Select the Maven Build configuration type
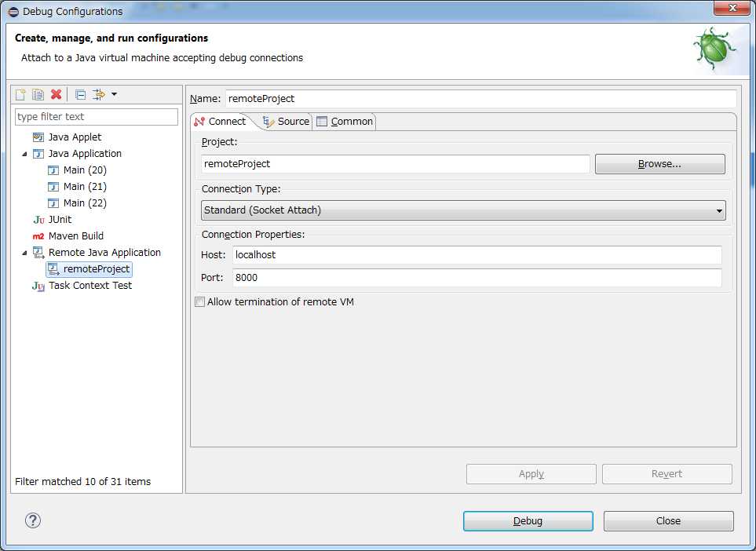Viewport: 756px width, 551px height. (75, 236)
